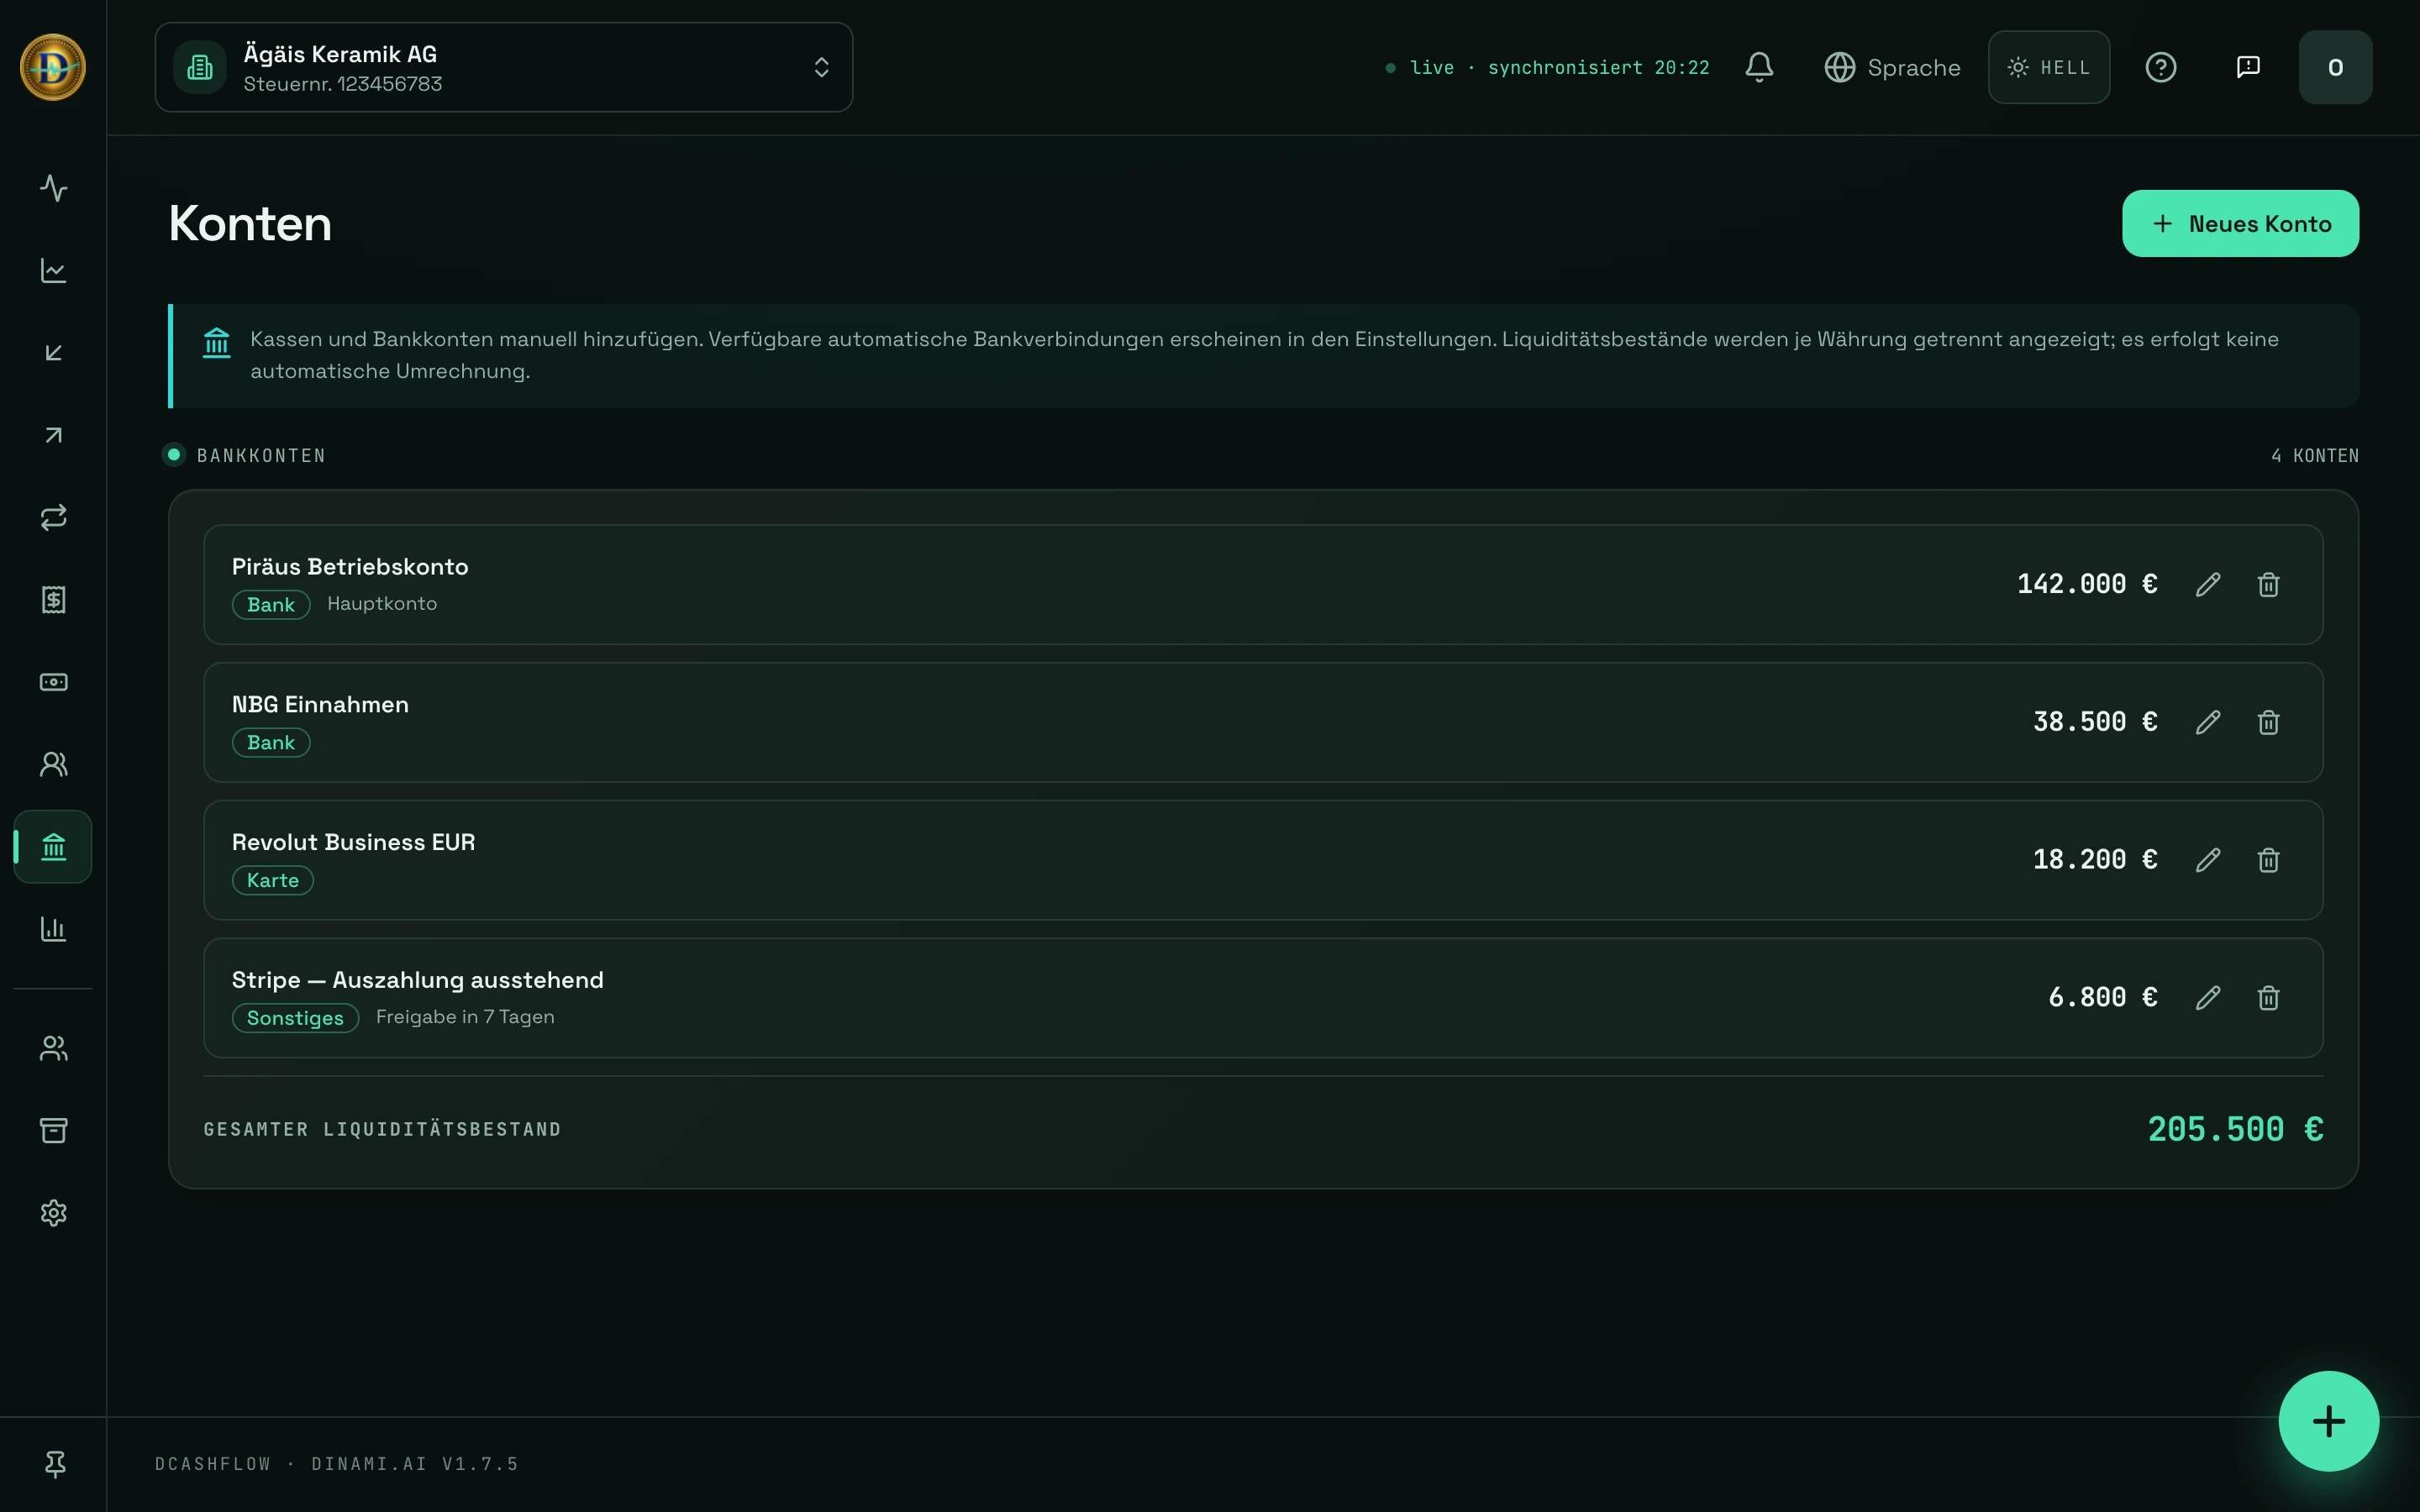This screenshot has height=1512, width=2420.
Task: Open the settings gear in sidebar
Action: click(53, 1213)
